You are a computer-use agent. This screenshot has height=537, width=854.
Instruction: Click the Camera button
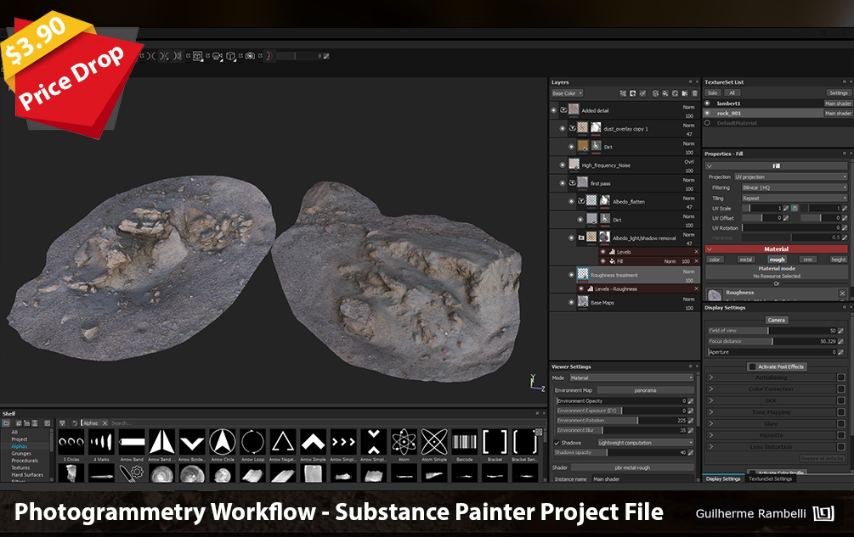click(776, 320)
